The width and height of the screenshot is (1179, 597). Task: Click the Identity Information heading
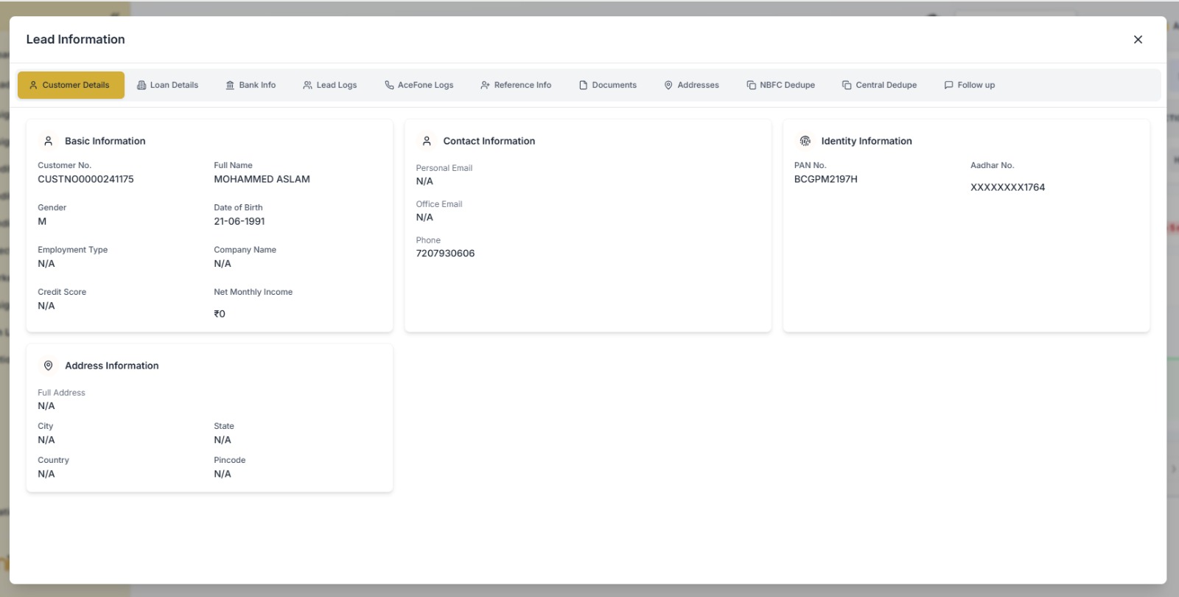pyautogui.click(x=867, y=141)
